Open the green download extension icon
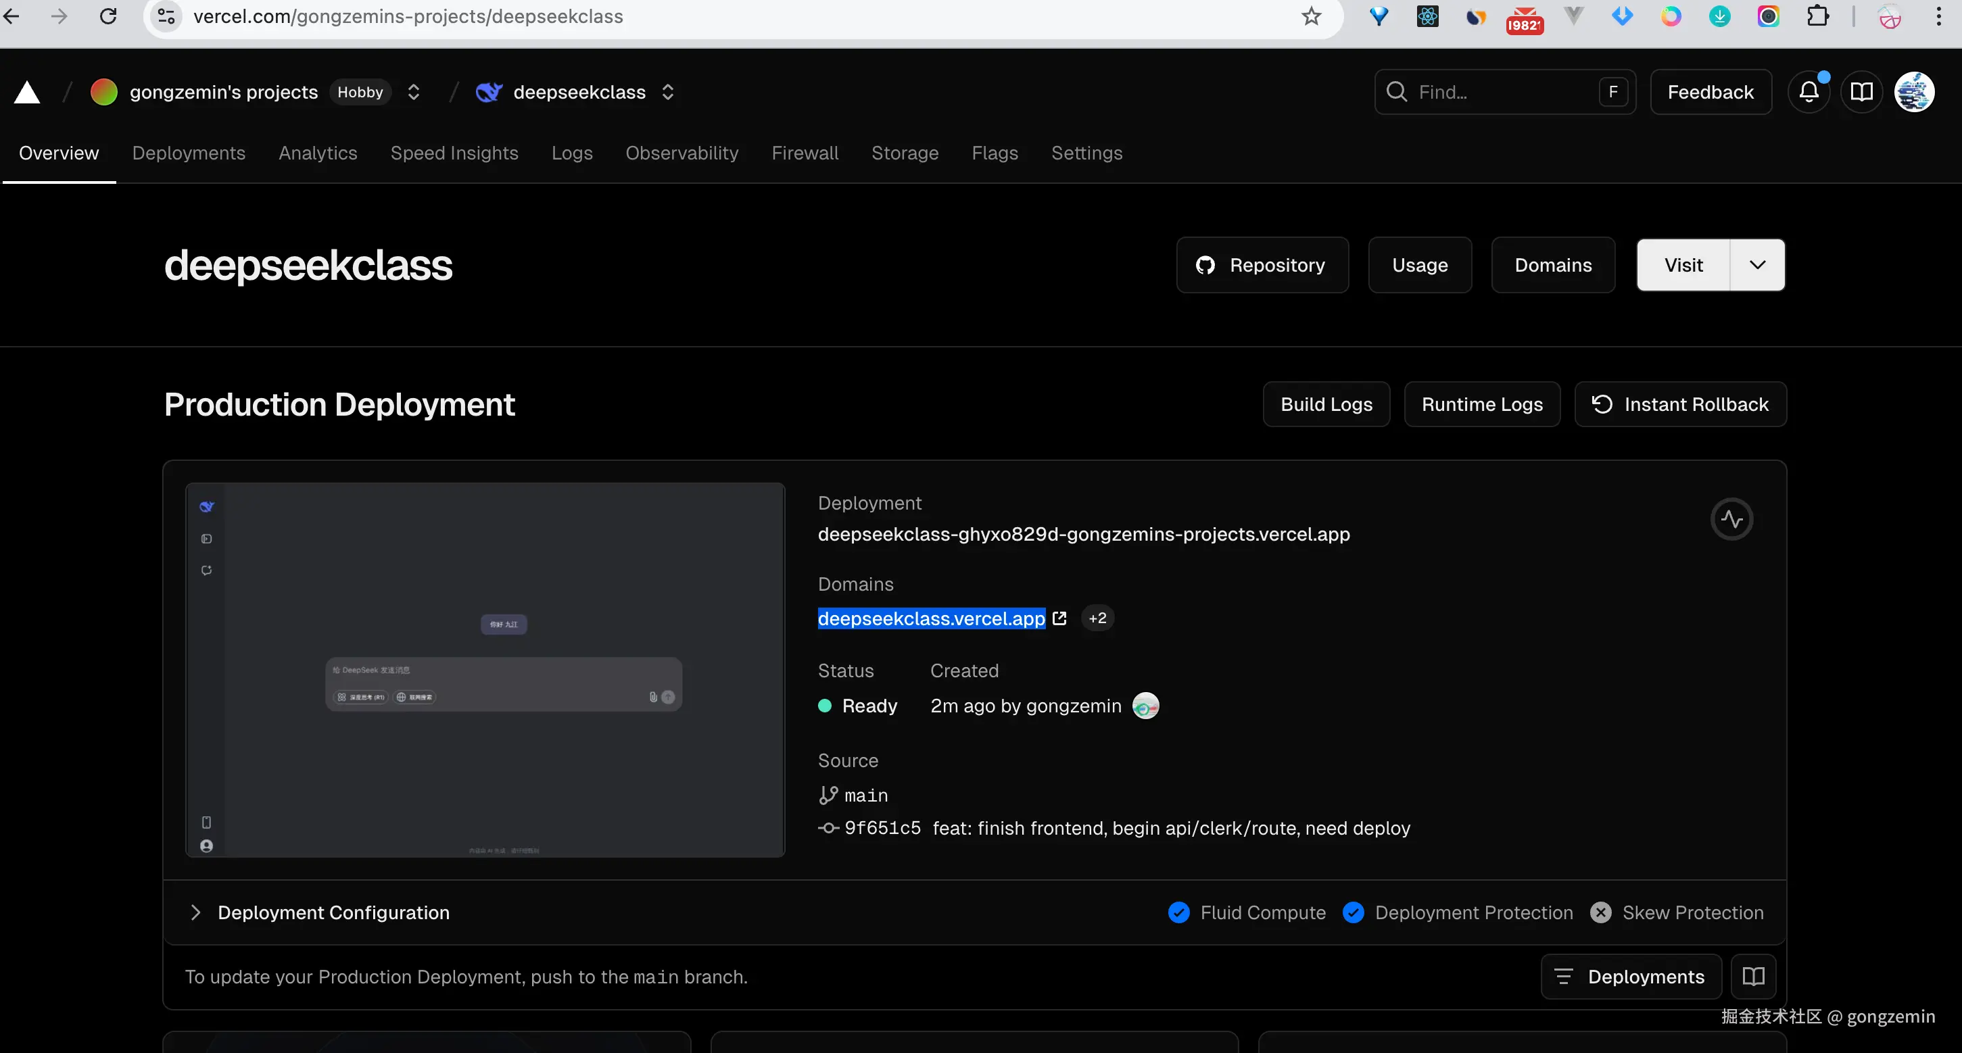The height and width of the screenshot is (1053, 1962). pyautogui.click(x=1720, y=16)
